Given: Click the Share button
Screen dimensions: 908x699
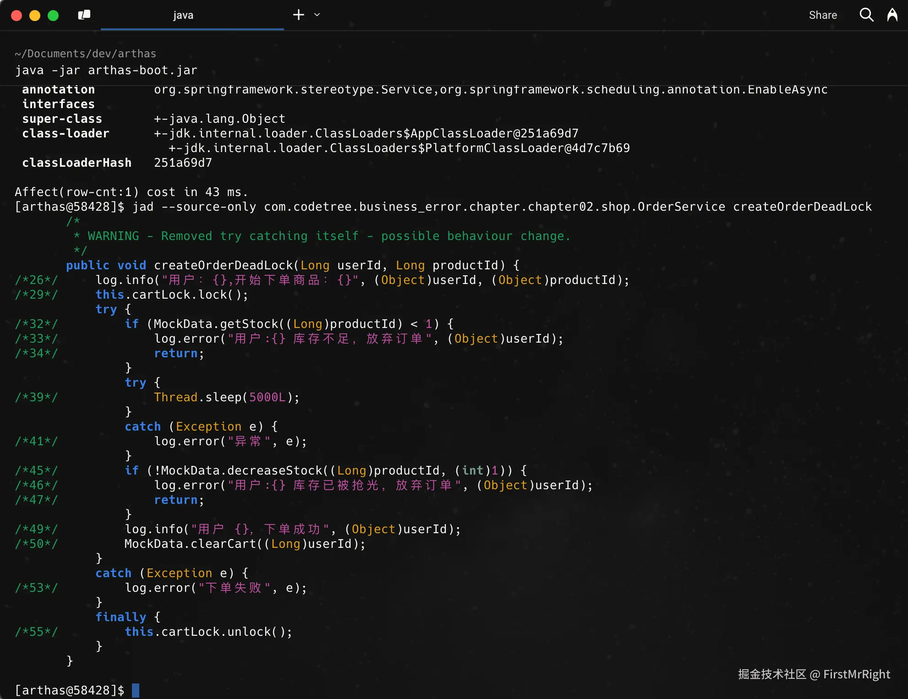Looking at the screenshot, I should [823, 15].
